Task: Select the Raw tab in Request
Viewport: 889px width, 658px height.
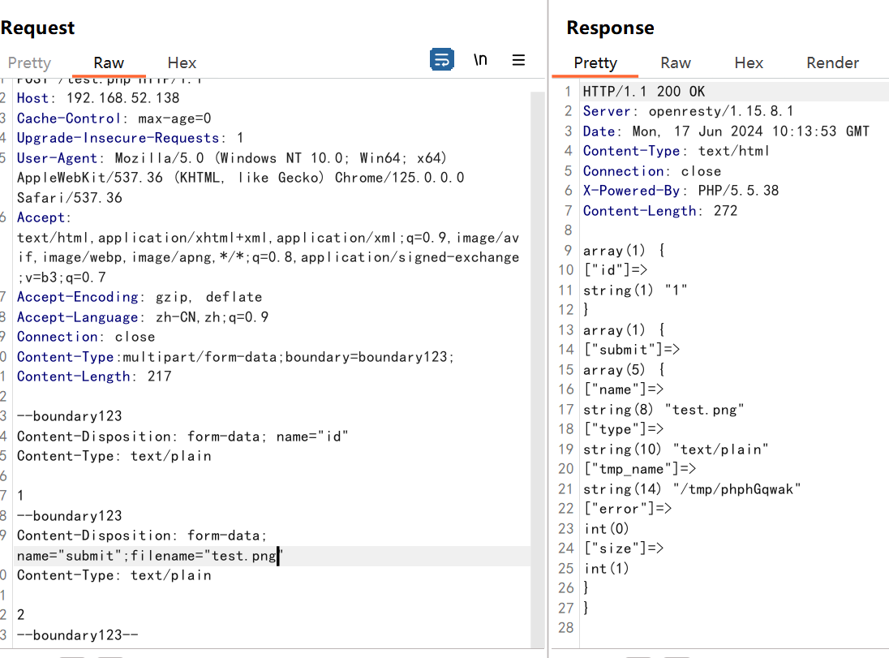Action: (109, 62)
